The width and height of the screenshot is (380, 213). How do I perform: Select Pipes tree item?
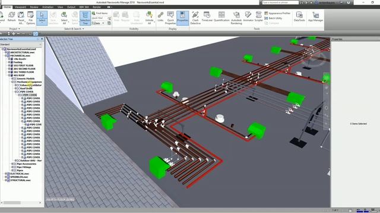pos(20,170)
